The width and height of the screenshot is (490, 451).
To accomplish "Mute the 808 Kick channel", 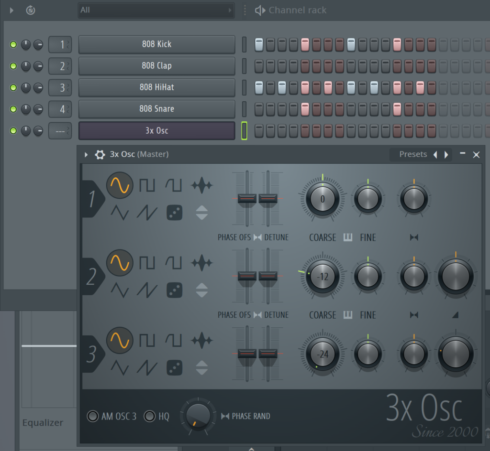I will [x=13, y=44].
